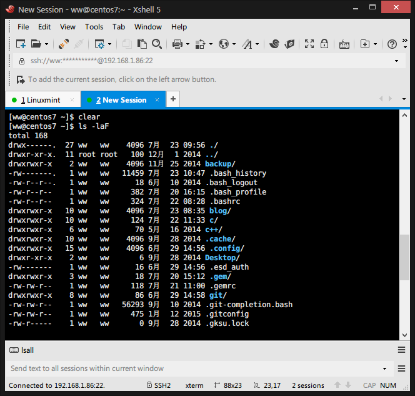Click the Font letter A icon
The image size is (415, 396).
[247, 44]
